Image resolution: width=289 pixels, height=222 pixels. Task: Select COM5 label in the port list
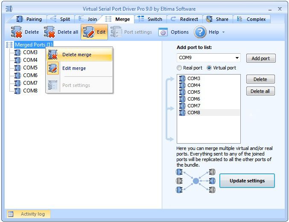194,92
